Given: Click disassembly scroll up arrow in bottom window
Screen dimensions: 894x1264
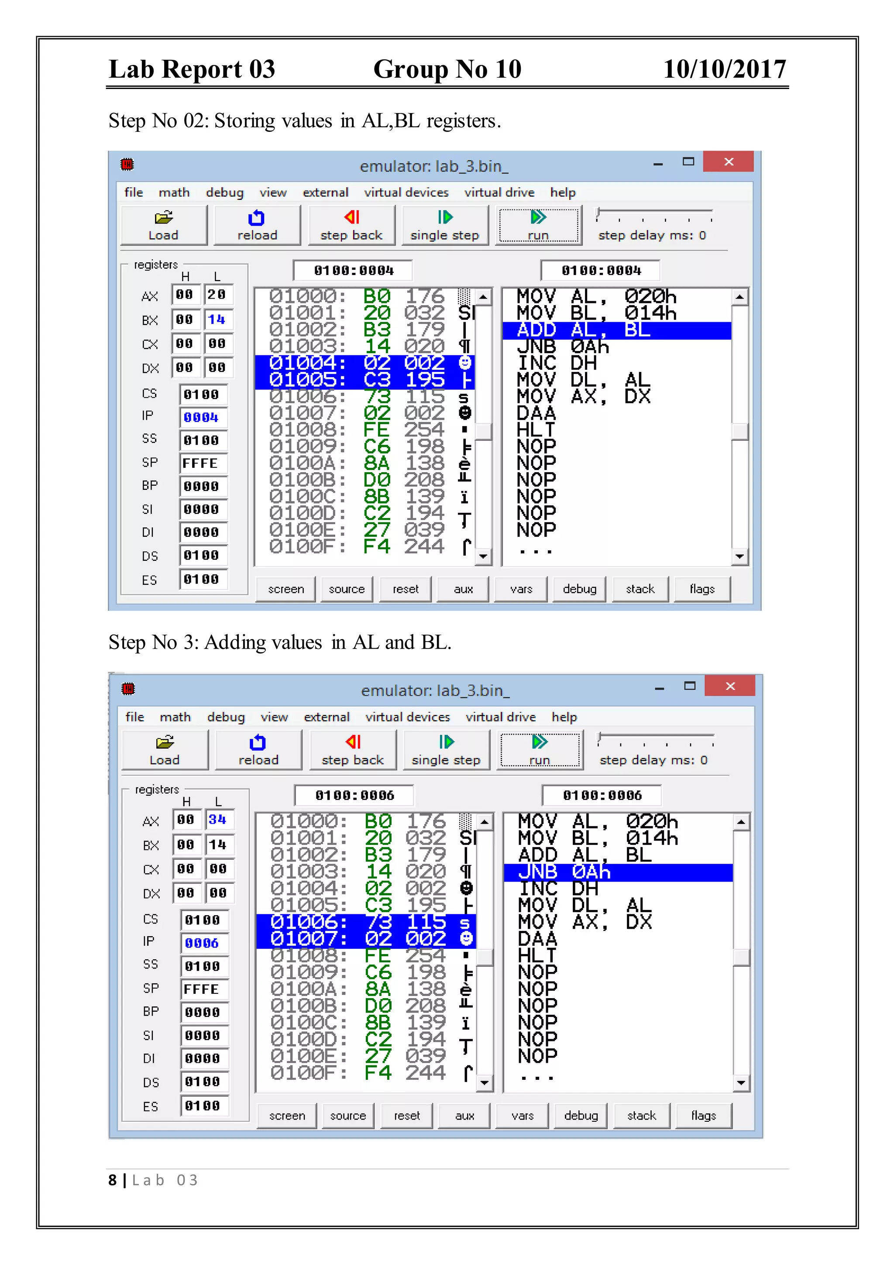Looking at the screenshot, I should coord(741,822).
